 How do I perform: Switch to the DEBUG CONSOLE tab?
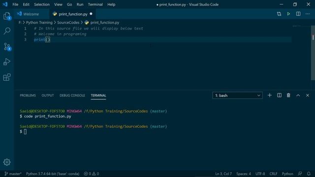tap(72, 95)
